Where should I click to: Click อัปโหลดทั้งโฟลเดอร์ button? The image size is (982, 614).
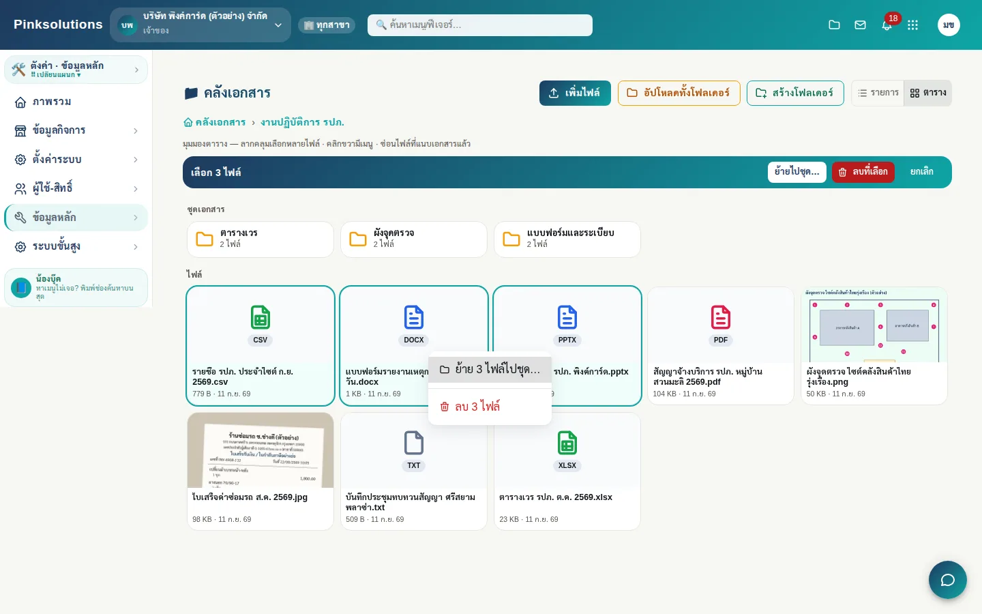click(679, 93)
